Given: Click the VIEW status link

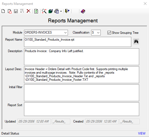Looking at the screenshot, I should tap(142, 133).
